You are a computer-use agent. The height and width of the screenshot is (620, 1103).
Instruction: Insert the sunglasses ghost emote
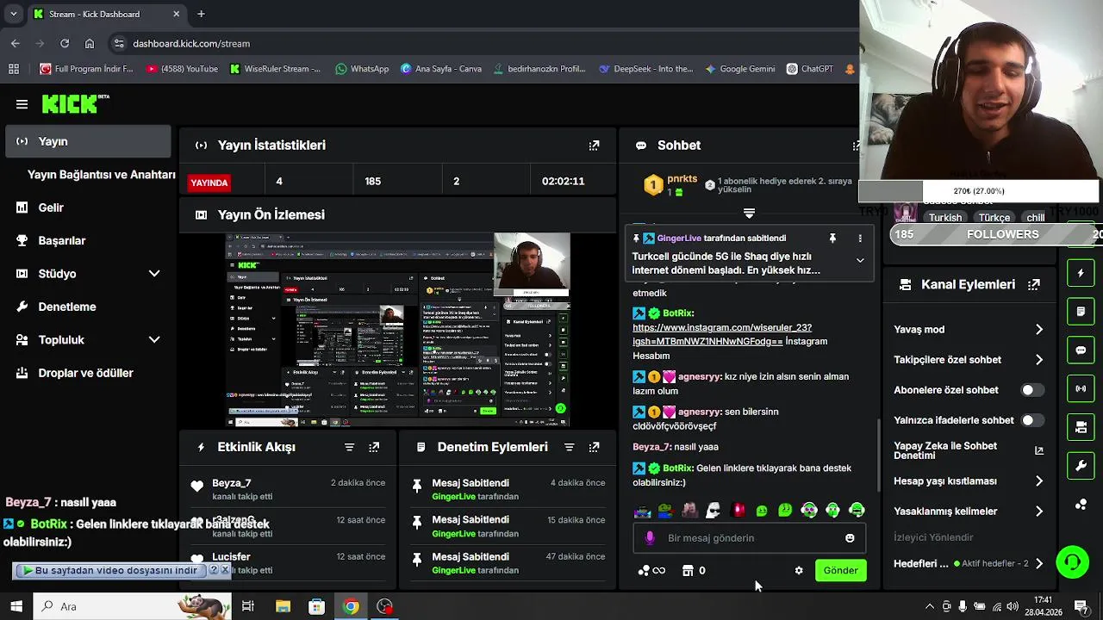pos(714,510)
